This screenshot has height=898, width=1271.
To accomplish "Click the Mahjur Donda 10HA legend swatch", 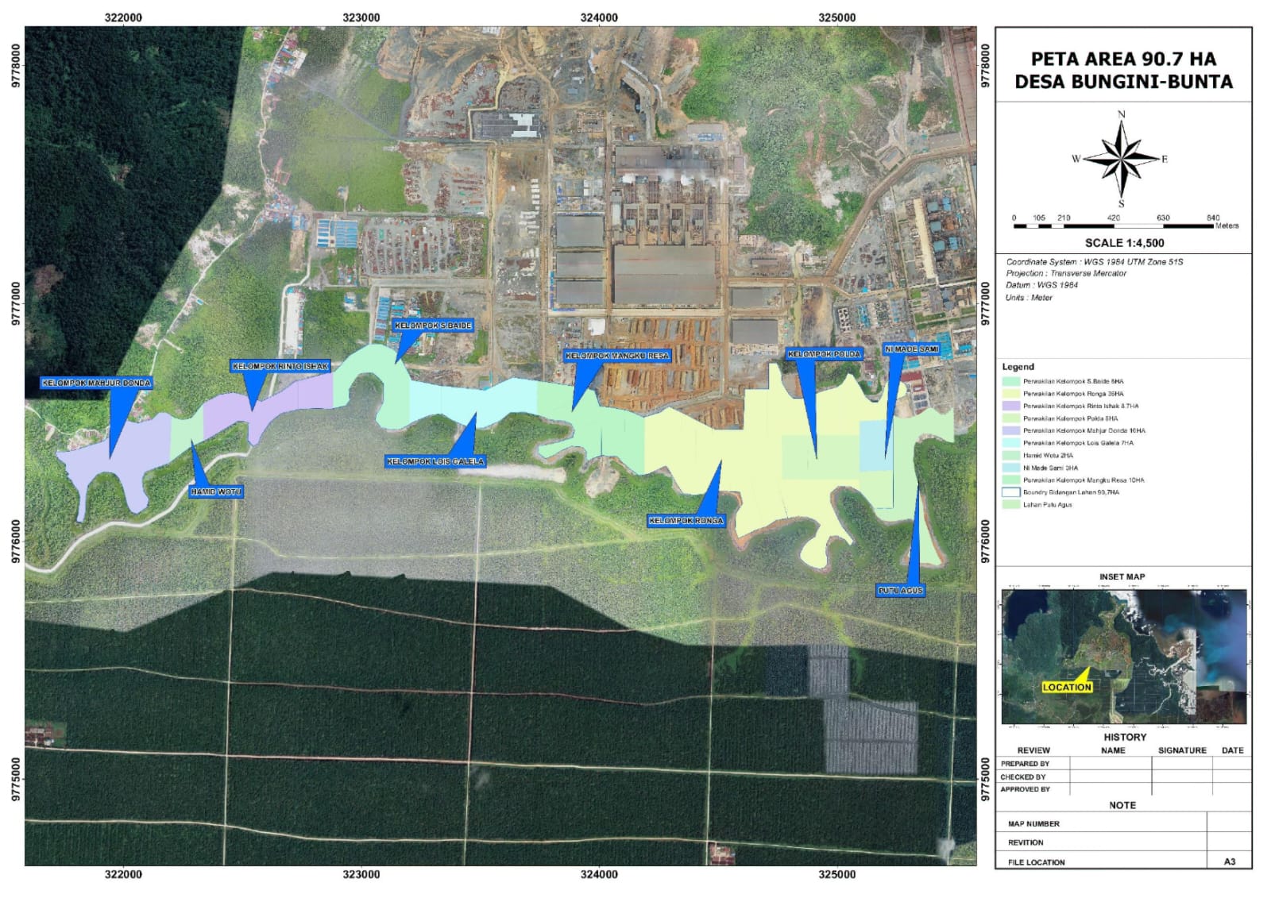I will point(1010,430).
